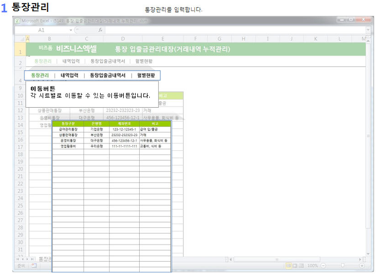Switch to Page Layout view icon
The width and height of the screenshot is (379, 277).
(x=295, y=266)
